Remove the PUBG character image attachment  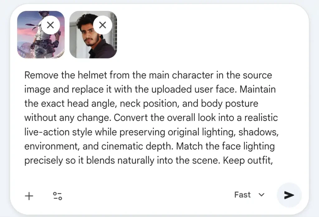50,25
